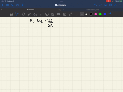Select the Pen tool
Image resolution: width=123 pixels, height=92 pixels.
pyautogui.click(x=17, y=14)
